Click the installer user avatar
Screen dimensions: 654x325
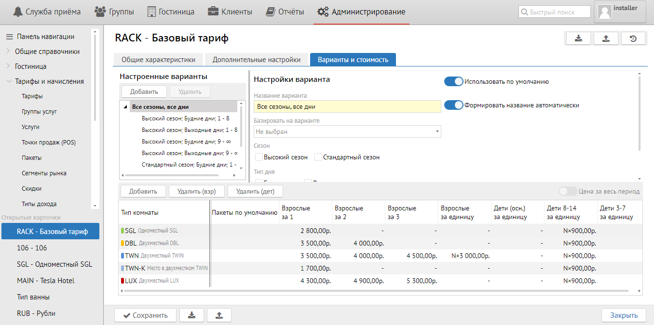click(x=605, y=12)
